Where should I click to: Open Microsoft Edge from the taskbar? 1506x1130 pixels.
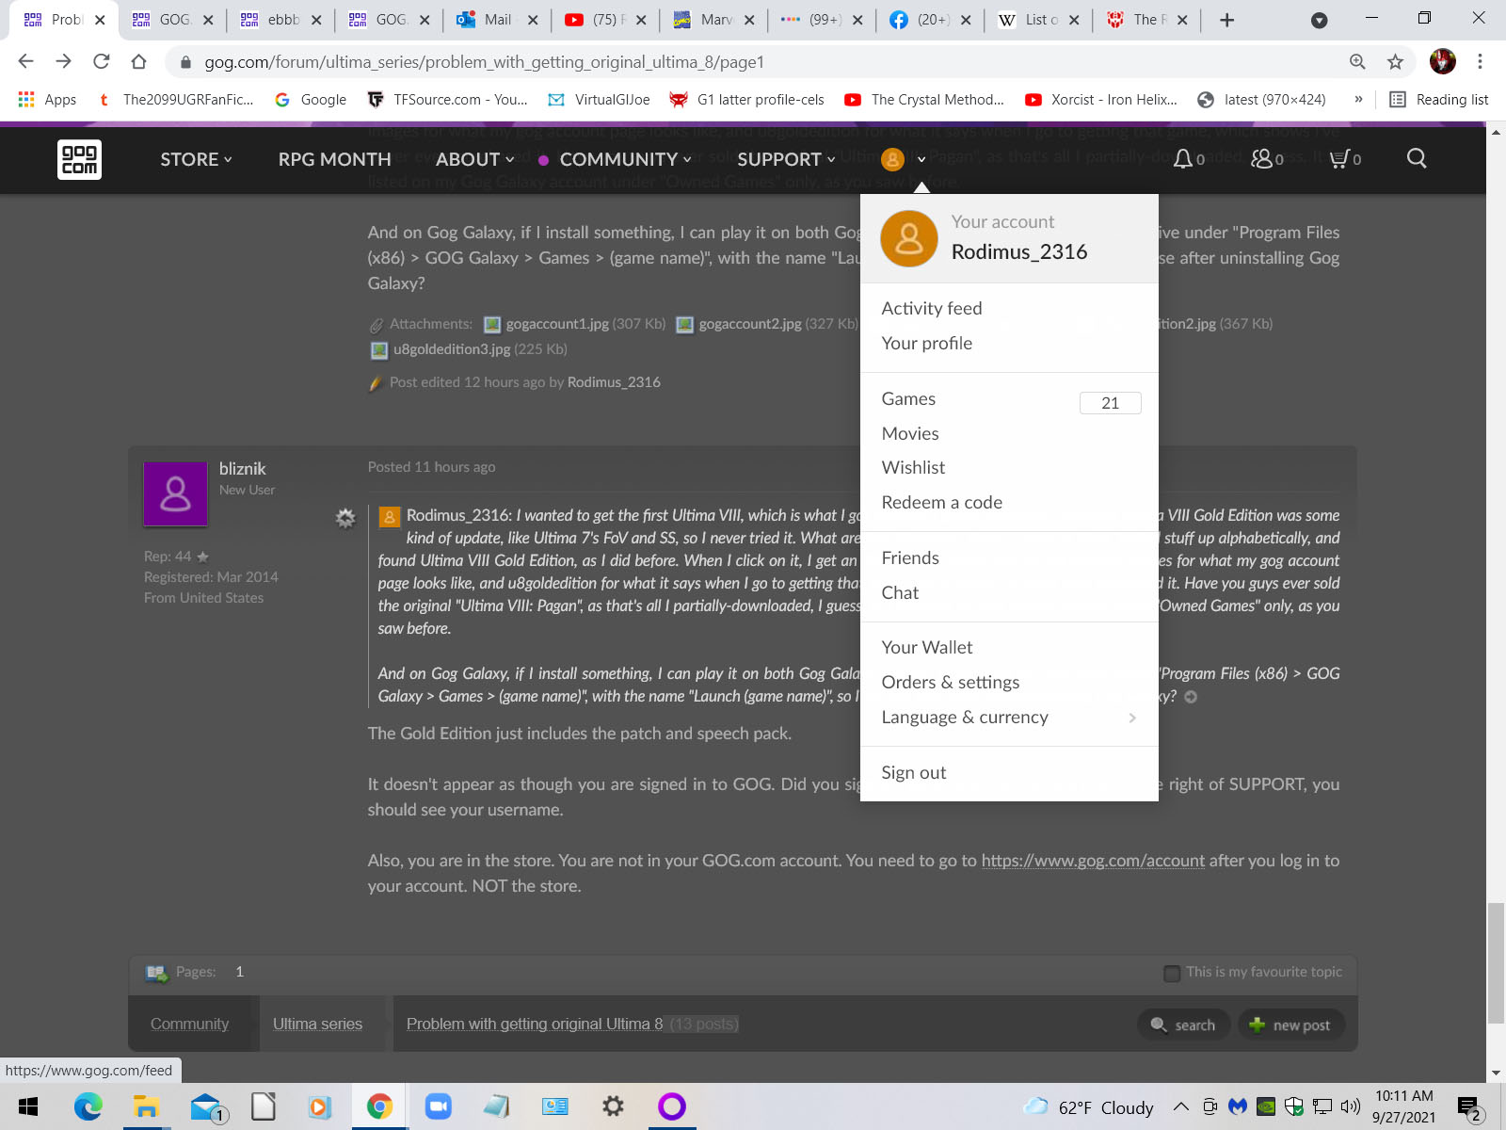(x=88, y=1106)
